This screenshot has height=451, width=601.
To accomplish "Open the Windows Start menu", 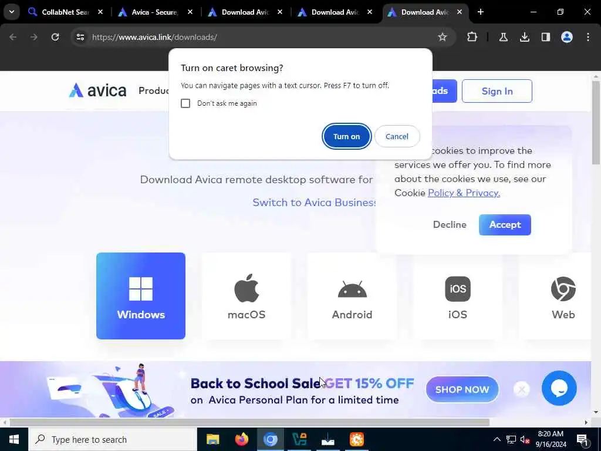I will (14, 439).
